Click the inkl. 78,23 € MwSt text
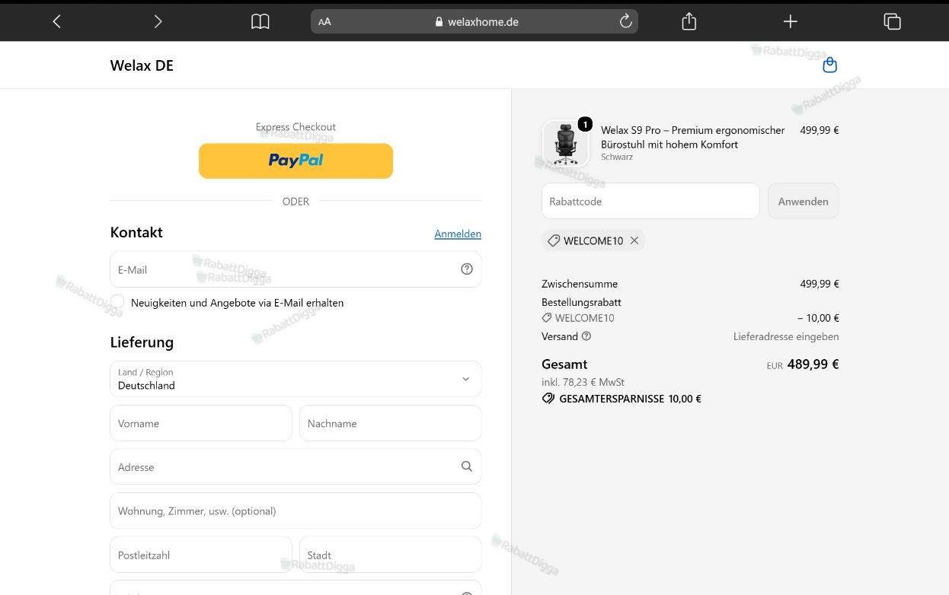The height and width of the screenshot is (595, 949). pos(583,382)
